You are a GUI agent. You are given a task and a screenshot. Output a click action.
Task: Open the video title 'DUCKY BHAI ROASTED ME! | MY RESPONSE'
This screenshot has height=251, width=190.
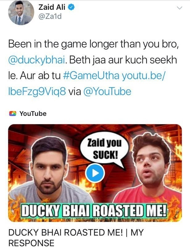point(76,237)
